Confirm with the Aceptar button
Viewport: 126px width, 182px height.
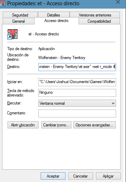point(53,176)
